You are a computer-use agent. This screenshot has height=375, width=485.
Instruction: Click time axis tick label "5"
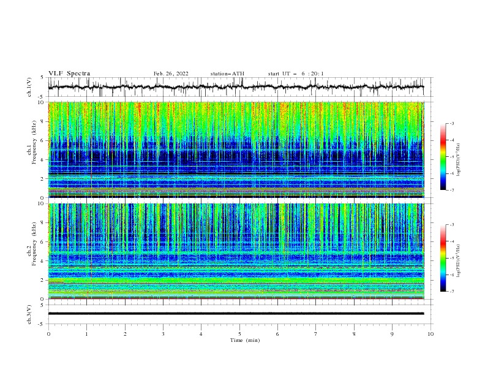point(239,334)
